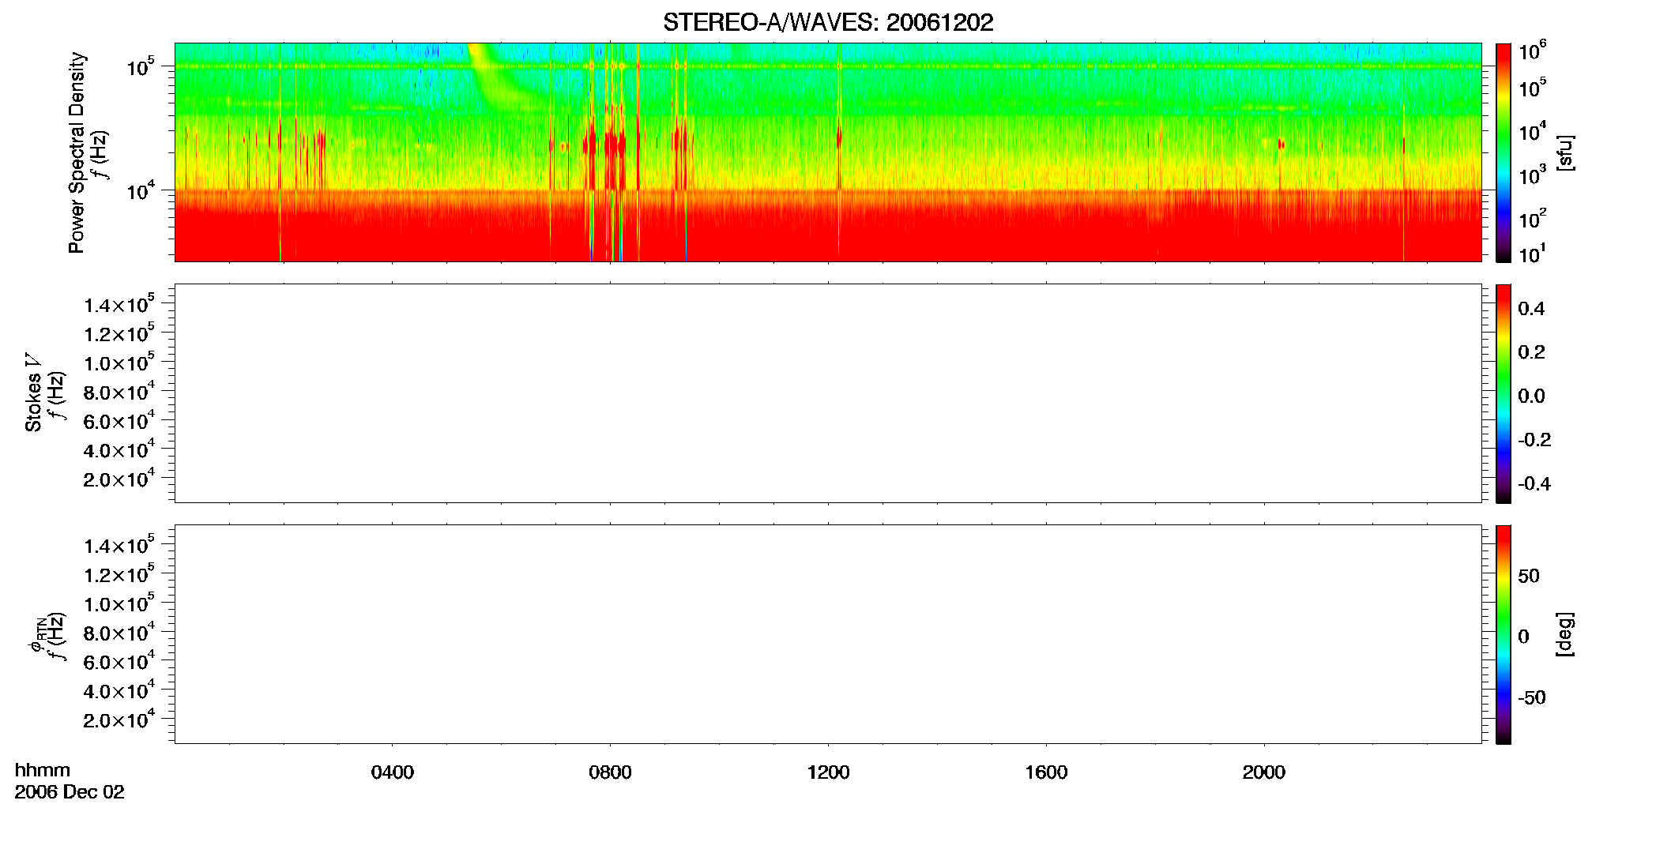Click the Power Spectral Density axis label
This screenshot has height=853, width=1656.
click(77, 152)
